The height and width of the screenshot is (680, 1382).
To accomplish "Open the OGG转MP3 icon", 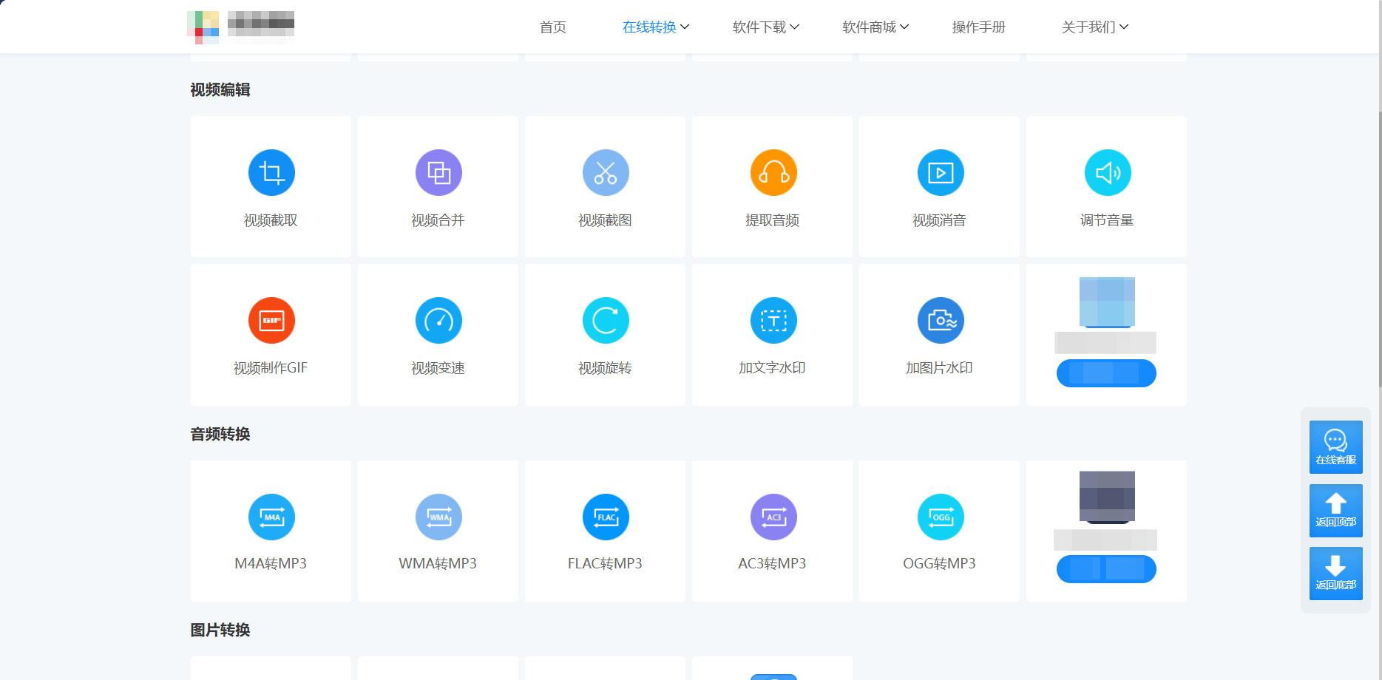I will 941,517.
